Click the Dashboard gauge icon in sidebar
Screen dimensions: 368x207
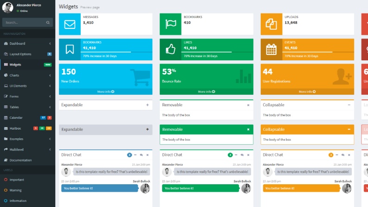point(6,44)
